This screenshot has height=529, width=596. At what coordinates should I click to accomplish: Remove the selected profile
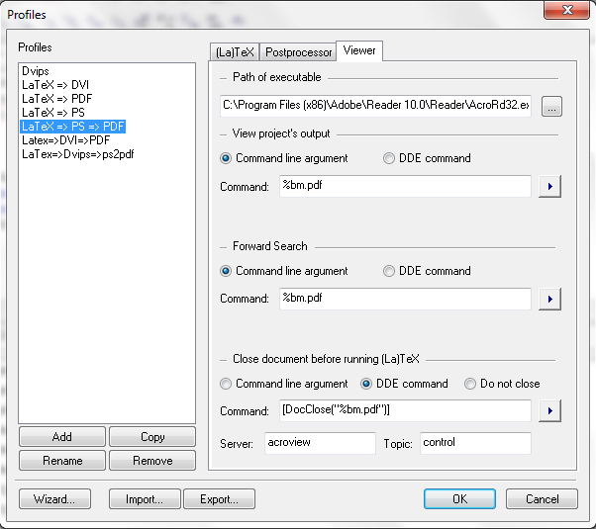click(152, 460)
